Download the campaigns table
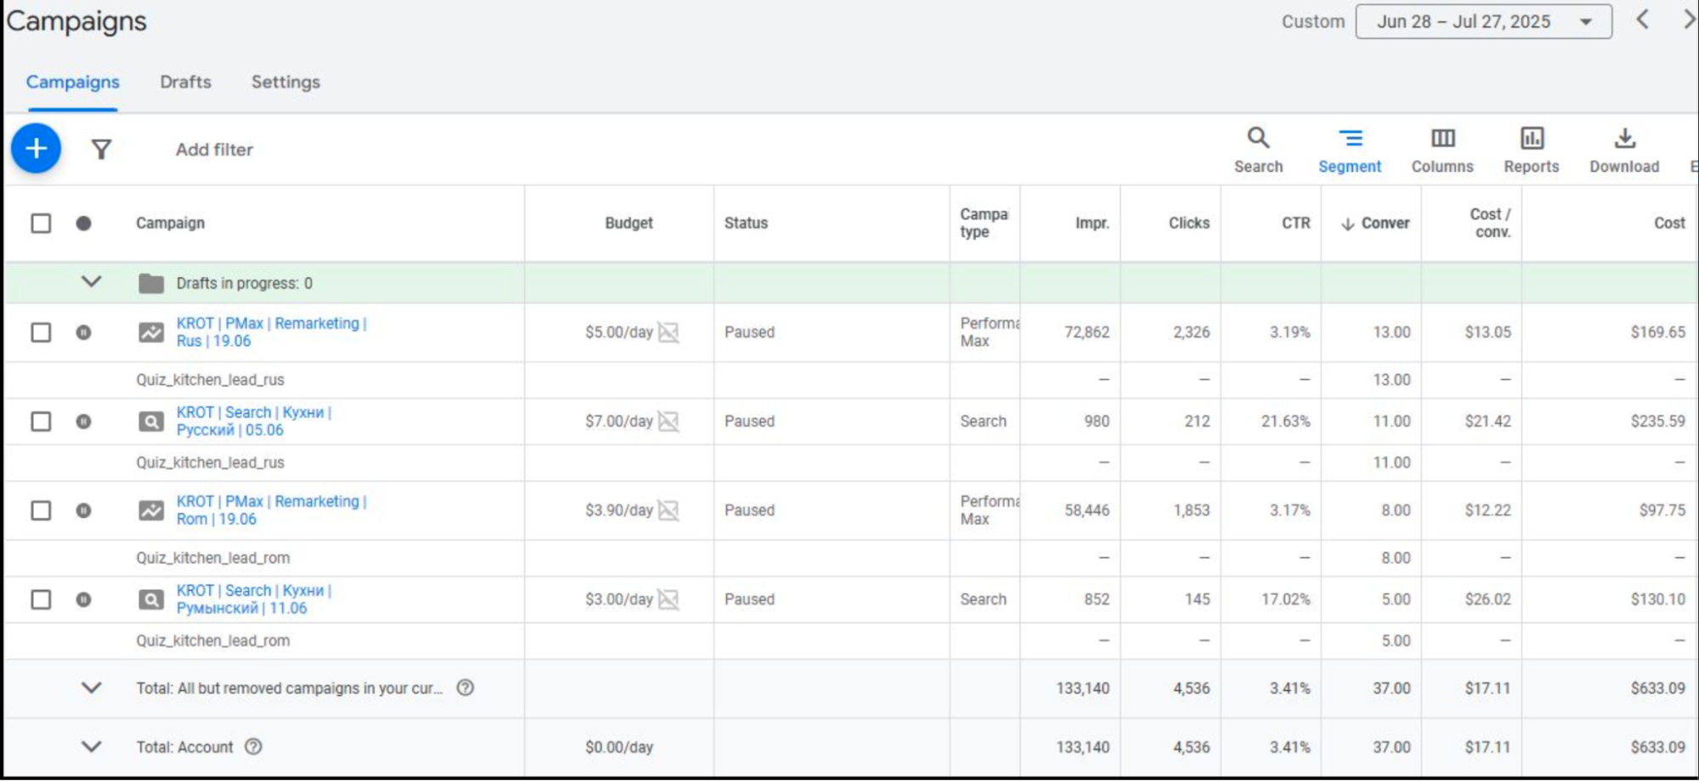Screen dimensions: 1699x781 point(1623,149)
